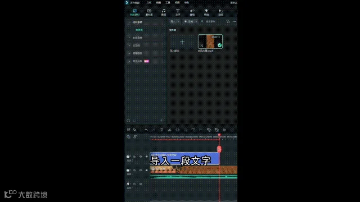This screenshot has height=202, width=360.
Task: Click the green audio waveform strip
Action: (x=193, y=177)
